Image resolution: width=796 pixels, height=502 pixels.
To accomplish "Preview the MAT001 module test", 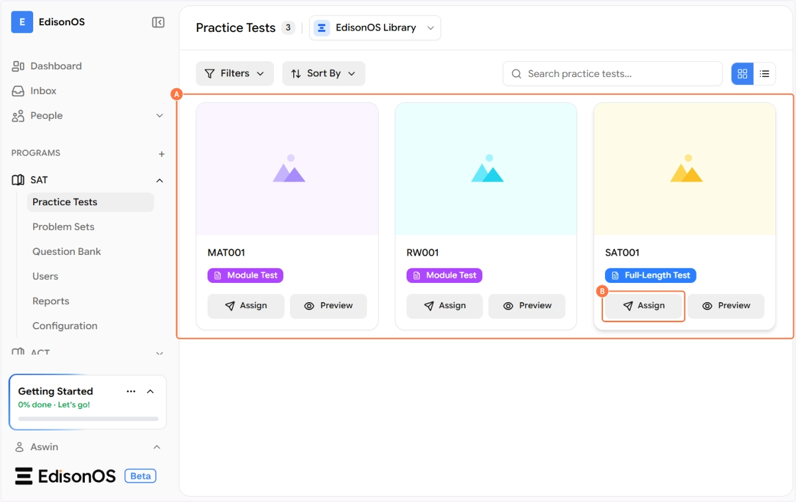I will [328, 306].
